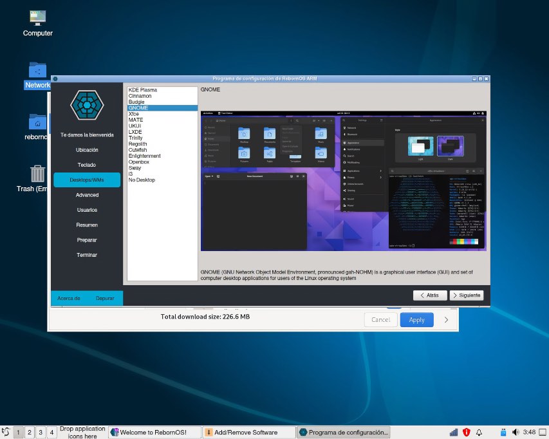Click the Drop application icons here area

82,433
